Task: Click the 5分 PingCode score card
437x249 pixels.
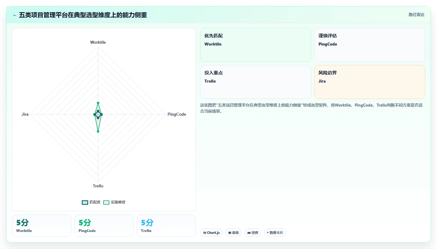Action: [104, 226]
